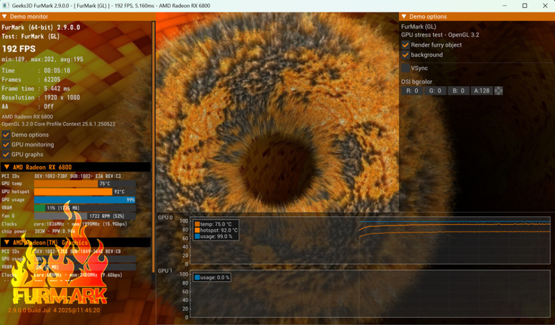Collapse the Demo monitor panel
The image size is (555, 325).
tap(4, 16)
